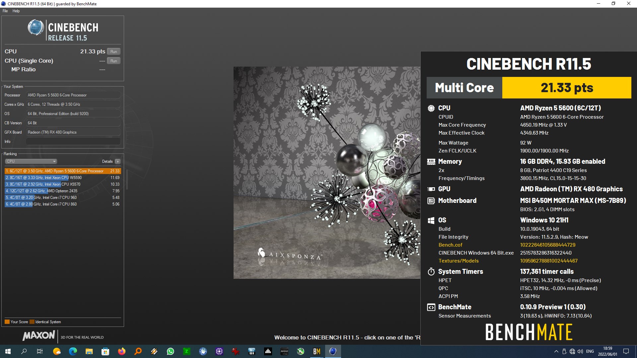
Task: Click the Your Score orange legend swatch
Action: pyautogui.click(x=7, y=322)
